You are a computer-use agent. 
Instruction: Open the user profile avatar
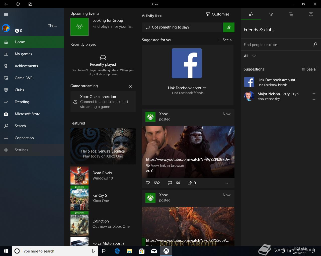tap(6, 28)
